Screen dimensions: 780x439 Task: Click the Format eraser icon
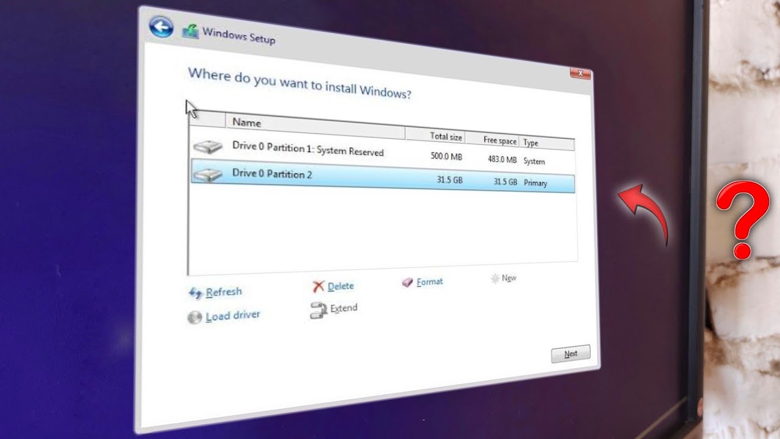pyautogui.click(x=408, y=283)
